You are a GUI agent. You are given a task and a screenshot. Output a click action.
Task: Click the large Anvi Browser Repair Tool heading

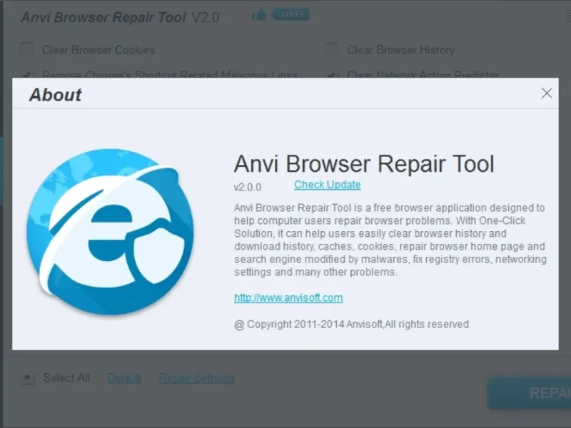364,164
